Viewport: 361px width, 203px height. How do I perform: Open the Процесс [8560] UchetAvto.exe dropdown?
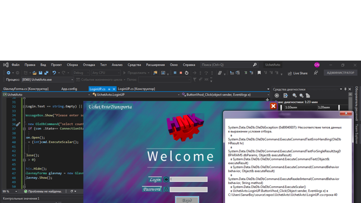pos(47,80)
